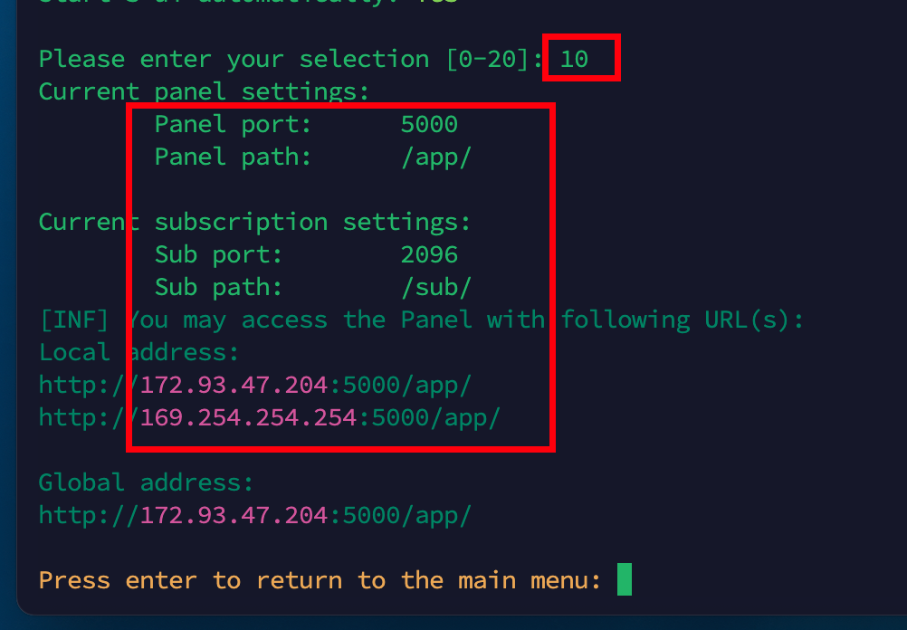This screenshot has width=907, height=630.
Task: Click the "Panel port:" label
Action: click(x=233, y=125)
